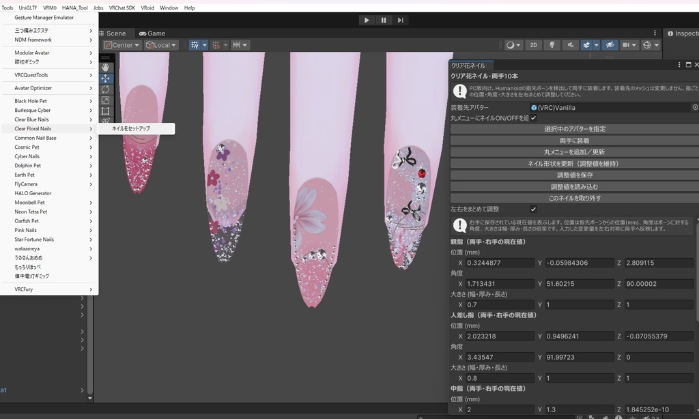Viewport: 699px width, 419px height.
Task: Open object picker for 装着先アバター field
Action: coord(694,107)
